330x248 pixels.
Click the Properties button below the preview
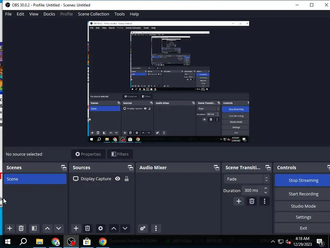click(x=88, y=154)
